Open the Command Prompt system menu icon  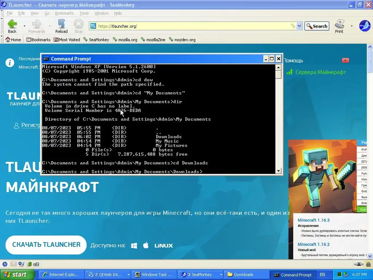click(46, 59)
